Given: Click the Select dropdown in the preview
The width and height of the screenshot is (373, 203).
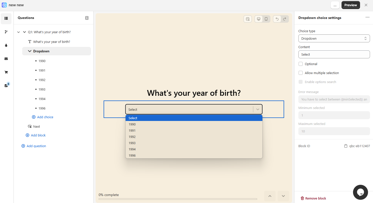Looking at the screenshot, I should pyautogui.click(x=194, y=109).
